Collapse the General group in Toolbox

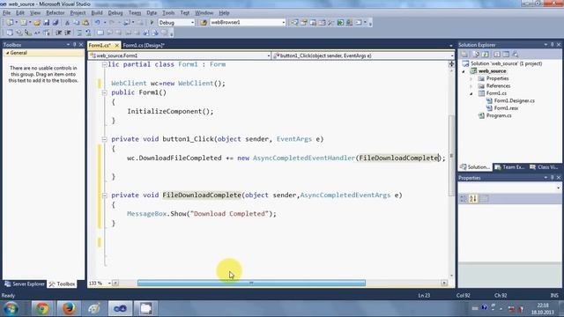[x=7, y=53]
